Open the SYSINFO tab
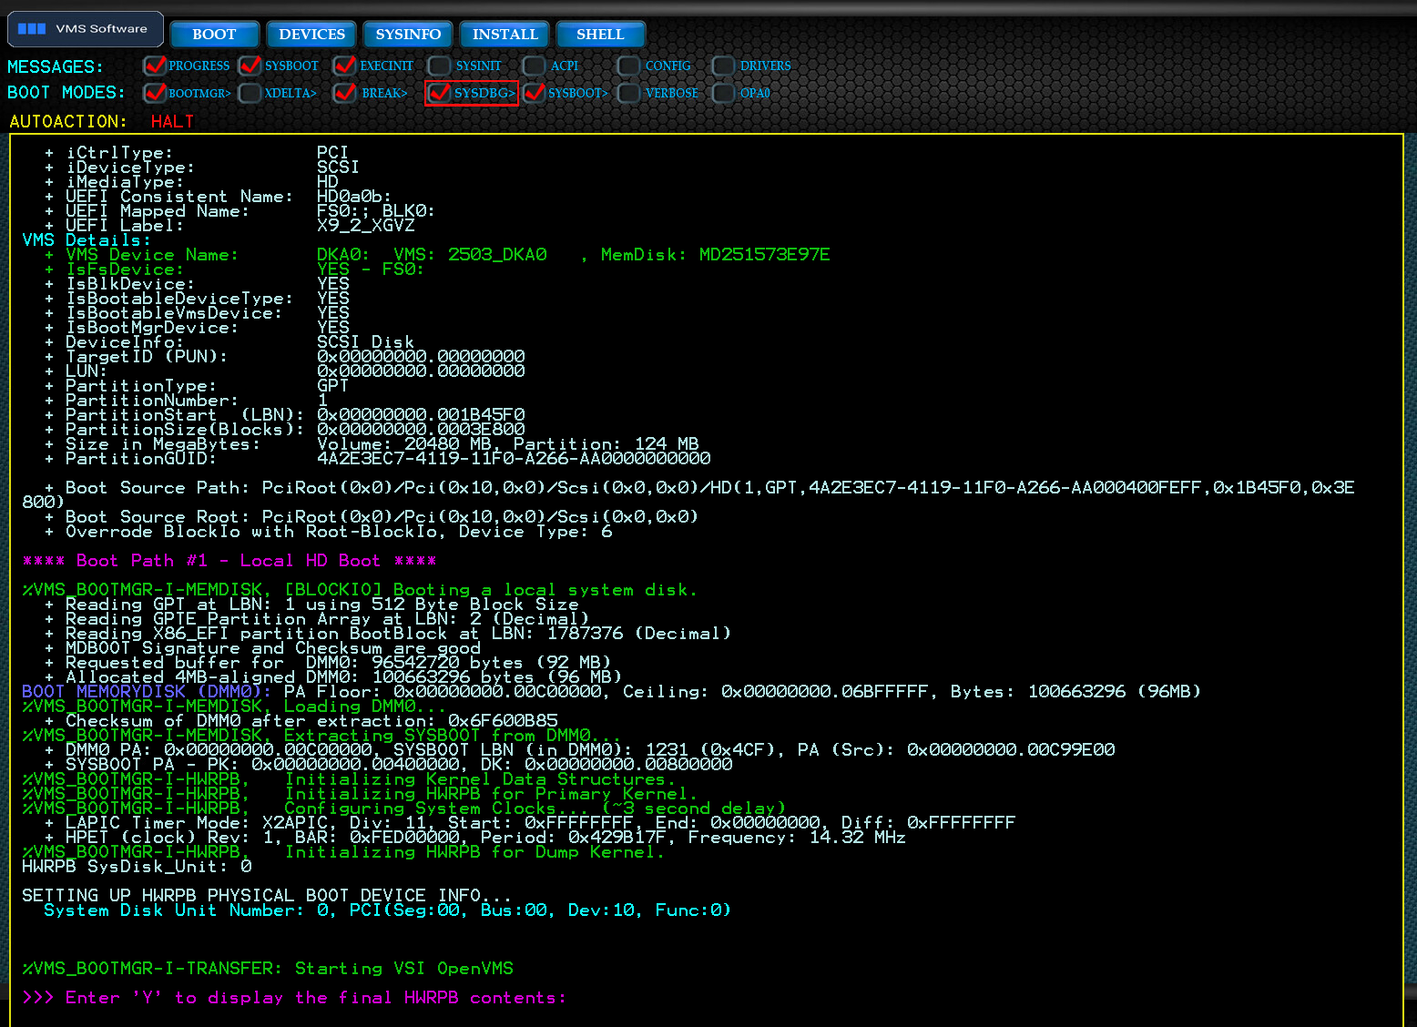 coord(408,35)
